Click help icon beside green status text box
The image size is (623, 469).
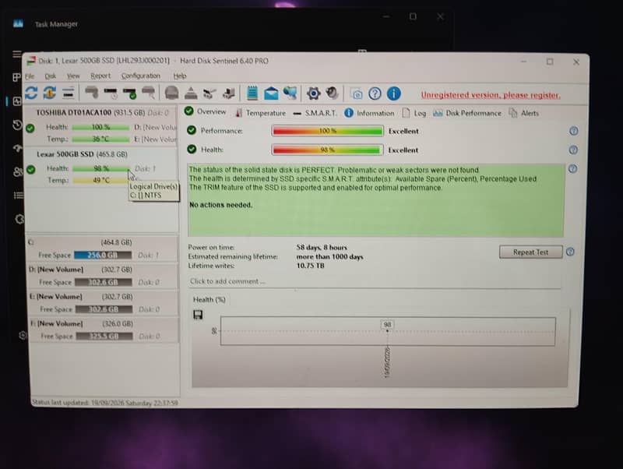pyautogui.click(x=572, y=169)
